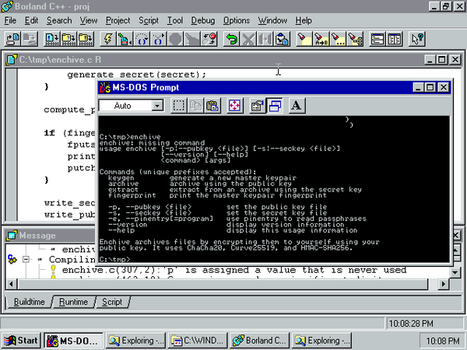The width and height of the screenshot is (467, 350).
Task: Minimize the MS-DOS Prompt window
Action: 418,87
